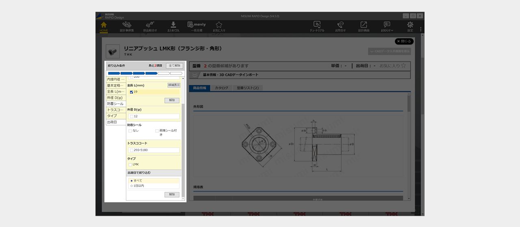Click the まとめてDL download icon
Image resolution: width=520 pixels, height=227 pixels.
[x=173, y=27]
